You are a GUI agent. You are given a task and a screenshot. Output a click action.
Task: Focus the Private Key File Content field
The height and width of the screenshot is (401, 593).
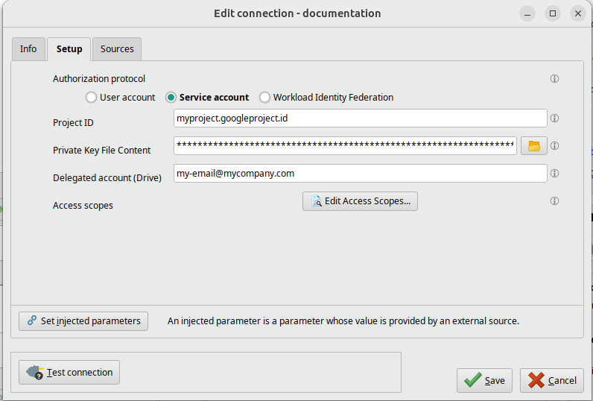tap(345, 146)
